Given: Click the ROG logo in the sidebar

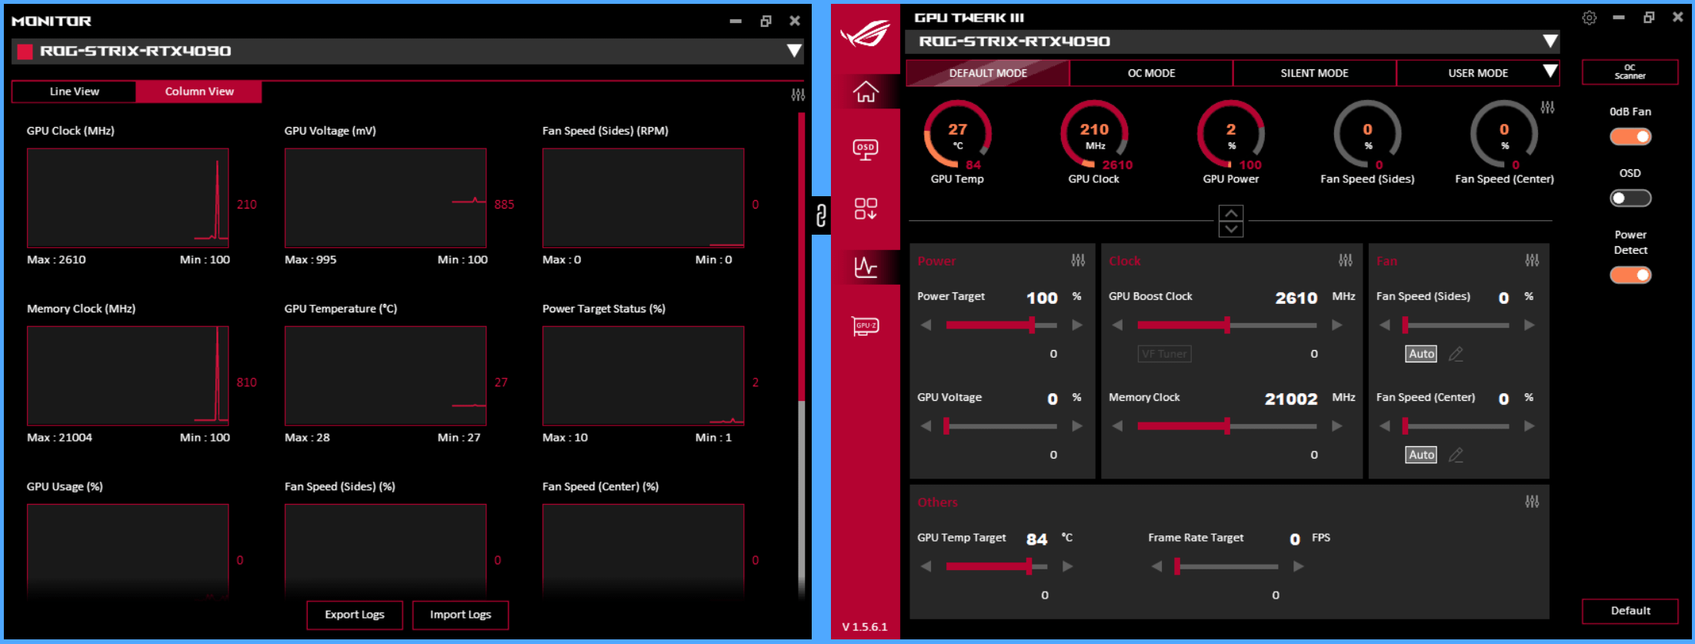Looking at the screenshot, I should [865, 34].
